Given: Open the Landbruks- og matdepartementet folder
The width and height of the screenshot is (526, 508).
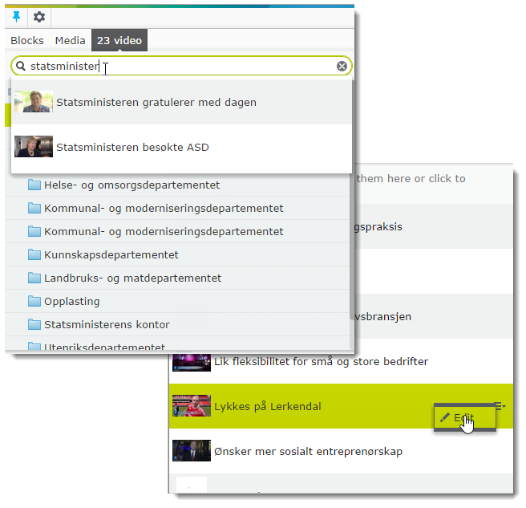Looking at the screenshot, I should 132,278.
